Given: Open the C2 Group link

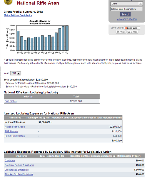Looking at the screenshot, I should [10, 161].
